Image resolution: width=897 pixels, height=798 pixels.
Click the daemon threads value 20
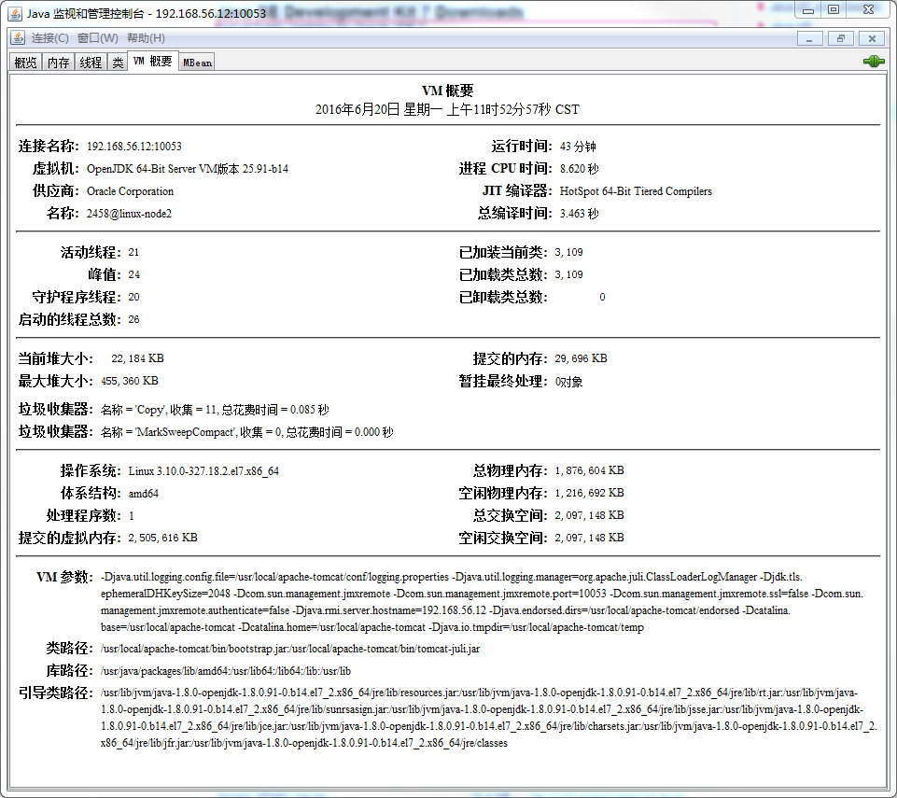point(133,297)
